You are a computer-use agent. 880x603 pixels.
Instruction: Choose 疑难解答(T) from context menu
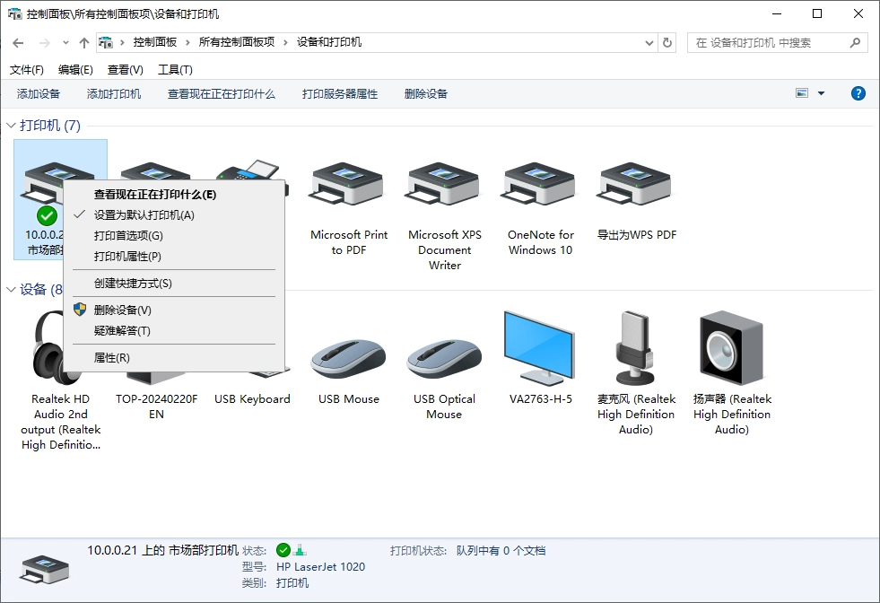(173, 331)
